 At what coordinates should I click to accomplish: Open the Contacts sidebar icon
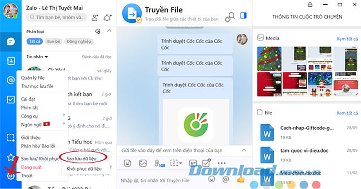click(11, 61)
